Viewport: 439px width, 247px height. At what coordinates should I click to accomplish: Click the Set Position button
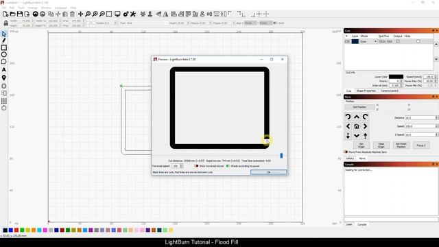(359, 107)
